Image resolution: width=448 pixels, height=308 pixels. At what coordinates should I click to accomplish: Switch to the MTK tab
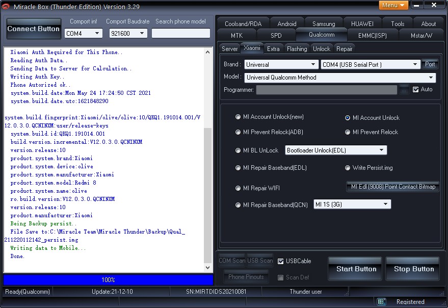point(236,36)
